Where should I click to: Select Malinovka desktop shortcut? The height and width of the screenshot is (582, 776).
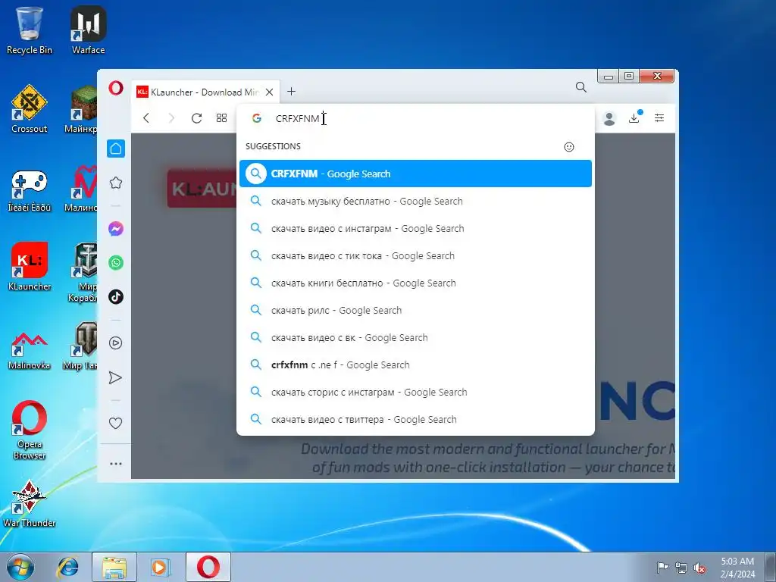pyautogui.click(x=30, y=350)
